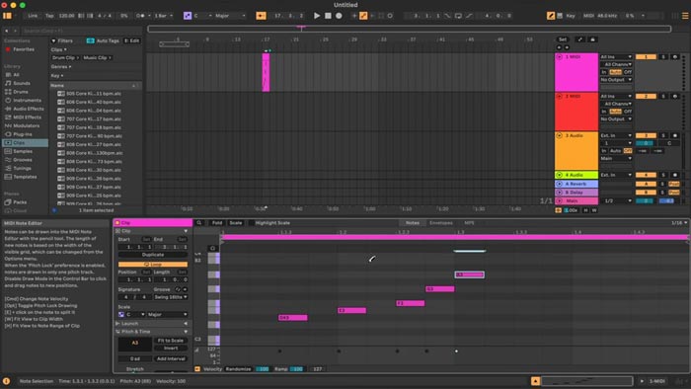Click the Link button
This screenshot has height=389, width=691.
coord(33,16)
